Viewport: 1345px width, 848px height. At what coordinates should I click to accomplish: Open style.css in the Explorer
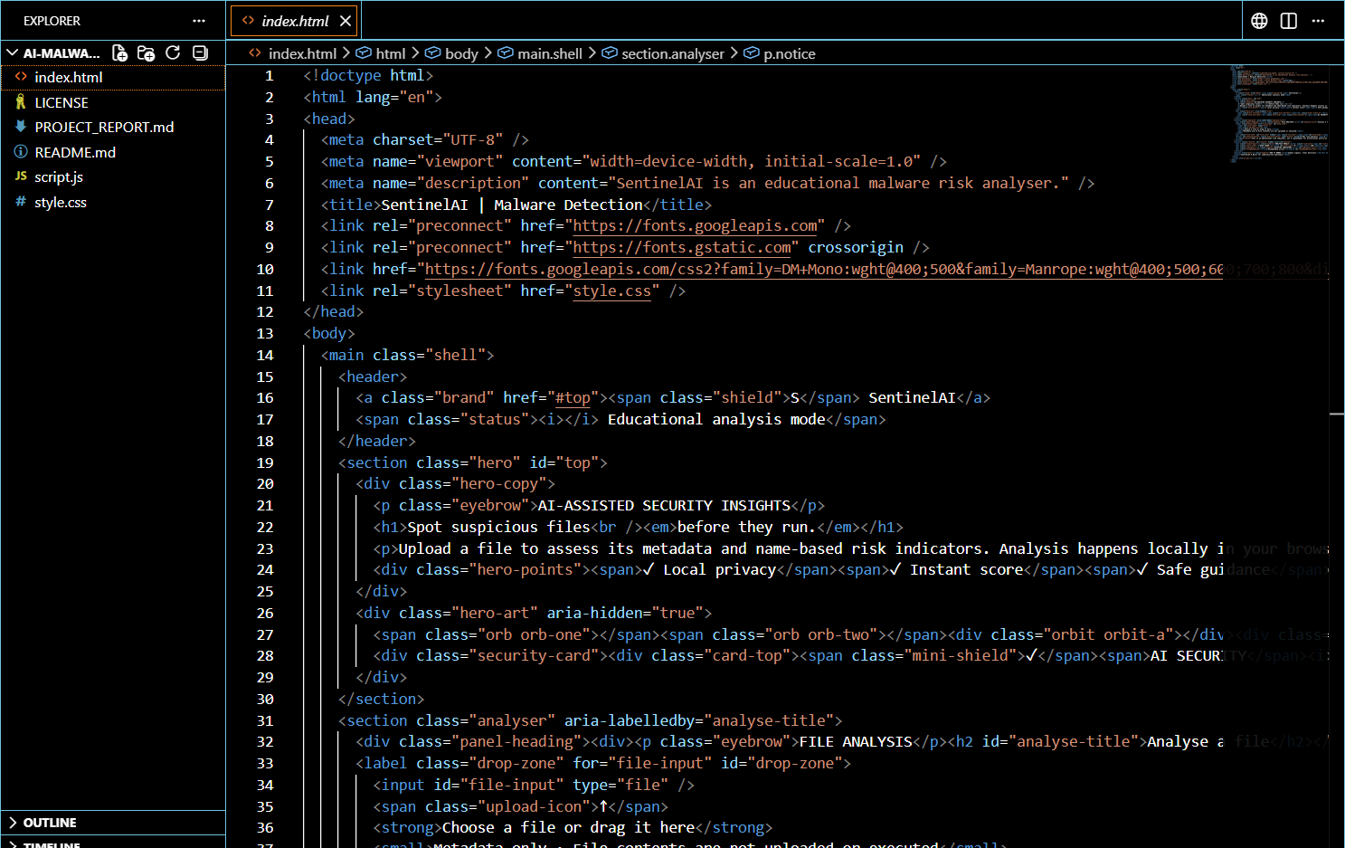pyautogui.click(x=113, y=202)
